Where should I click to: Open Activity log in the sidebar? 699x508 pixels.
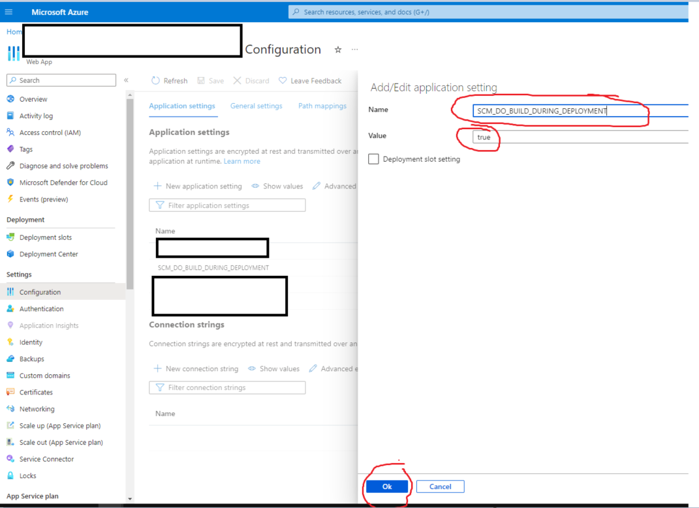36,116
